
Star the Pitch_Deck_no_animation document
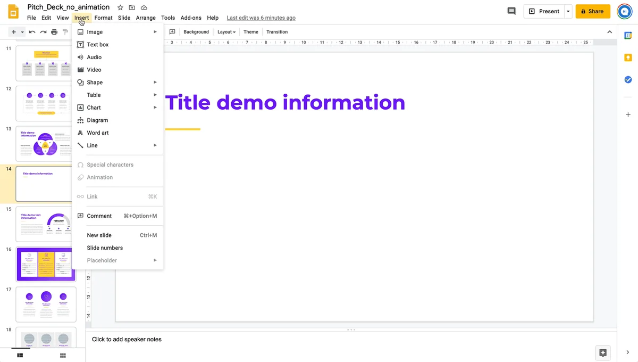[120, 7]
